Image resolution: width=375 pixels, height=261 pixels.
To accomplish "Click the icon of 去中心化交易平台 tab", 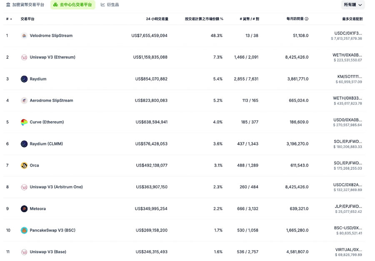I will click(55, 5).
